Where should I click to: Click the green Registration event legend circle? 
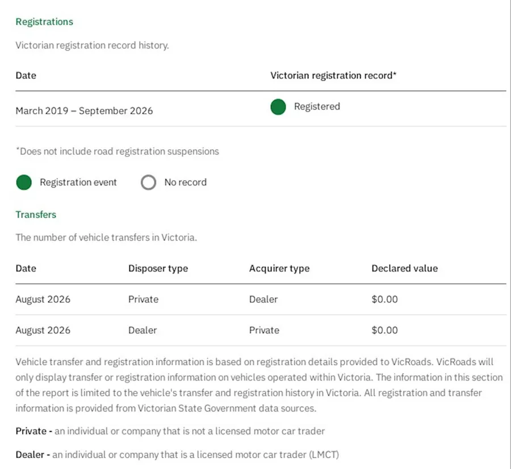pyautogui.click(x=24, y=182)
